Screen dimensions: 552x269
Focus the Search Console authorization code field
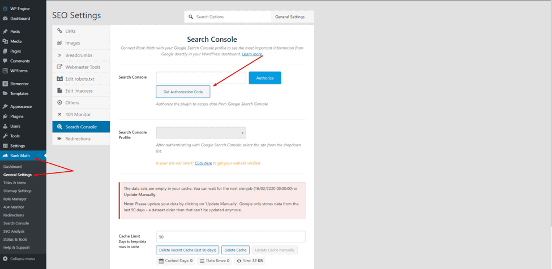click(x=201, y=77)
